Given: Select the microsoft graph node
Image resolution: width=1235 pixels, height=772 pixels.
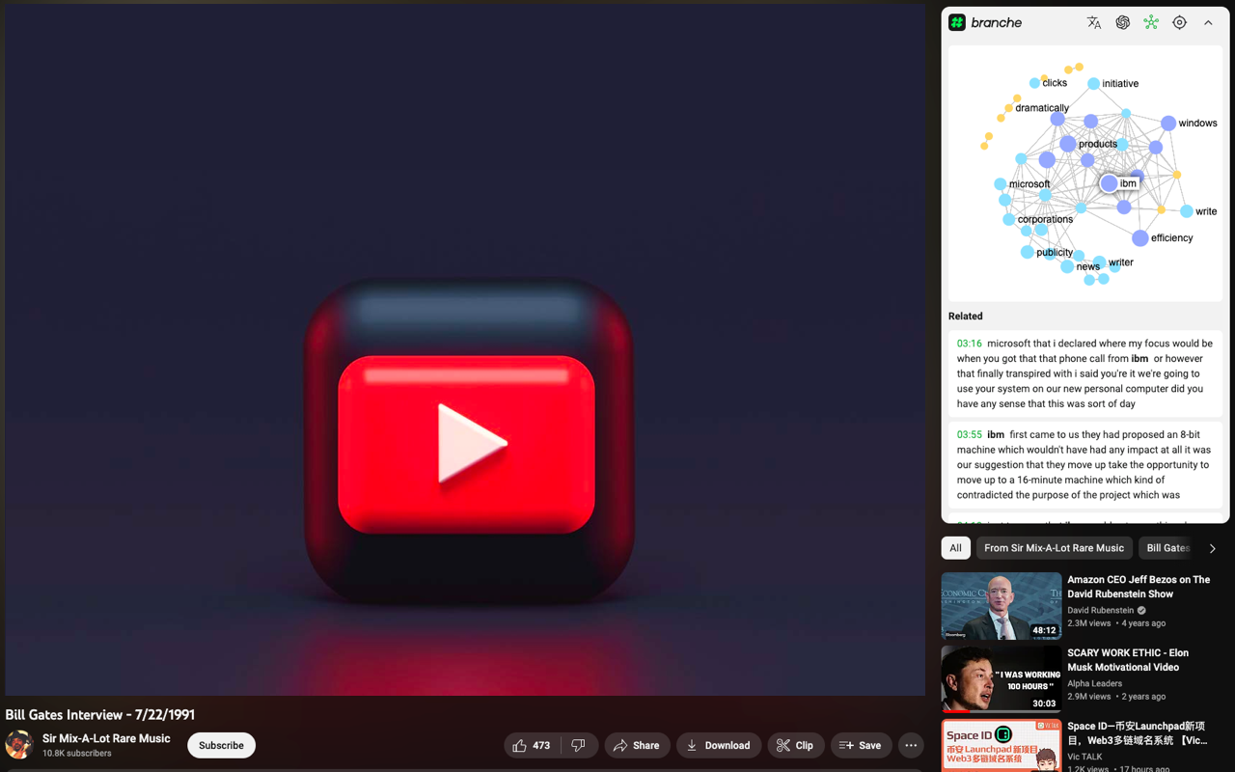Looking at the screenshot, I should (x=1000, y=183).
